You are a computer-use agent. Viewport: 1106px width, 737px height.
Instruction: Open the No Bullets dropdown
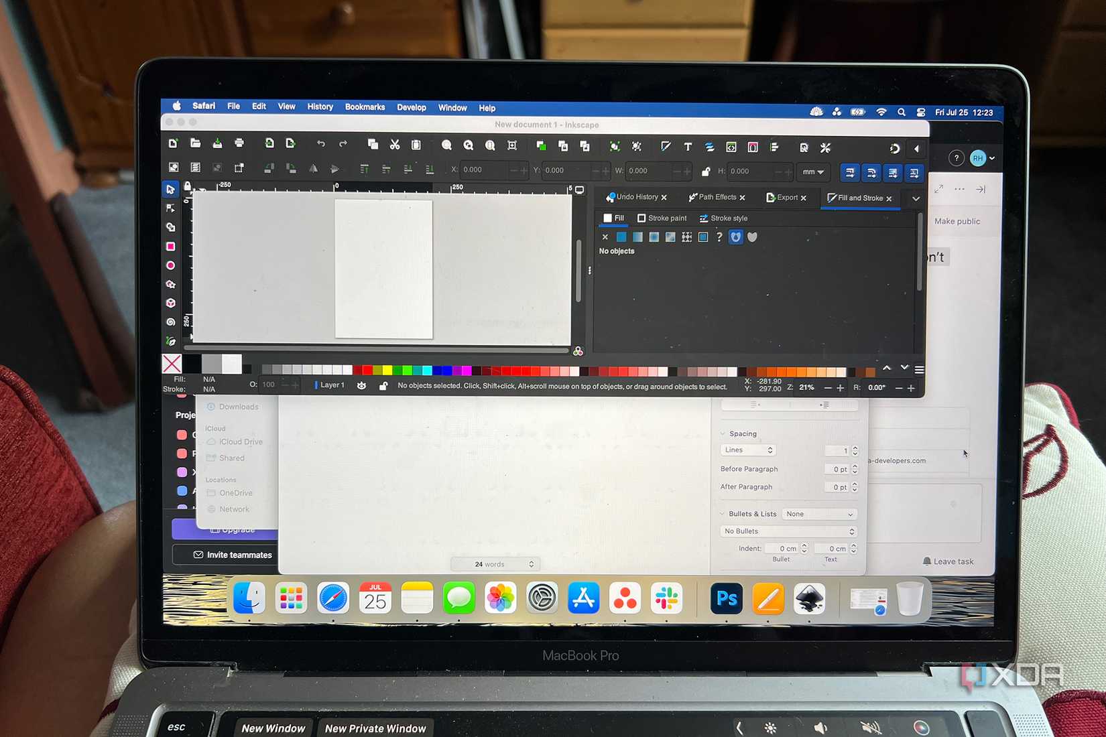click(789, 531)
